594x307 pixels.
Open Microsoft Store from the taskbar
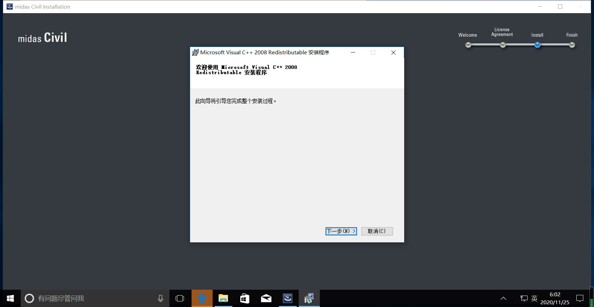[x=245, y=298]
